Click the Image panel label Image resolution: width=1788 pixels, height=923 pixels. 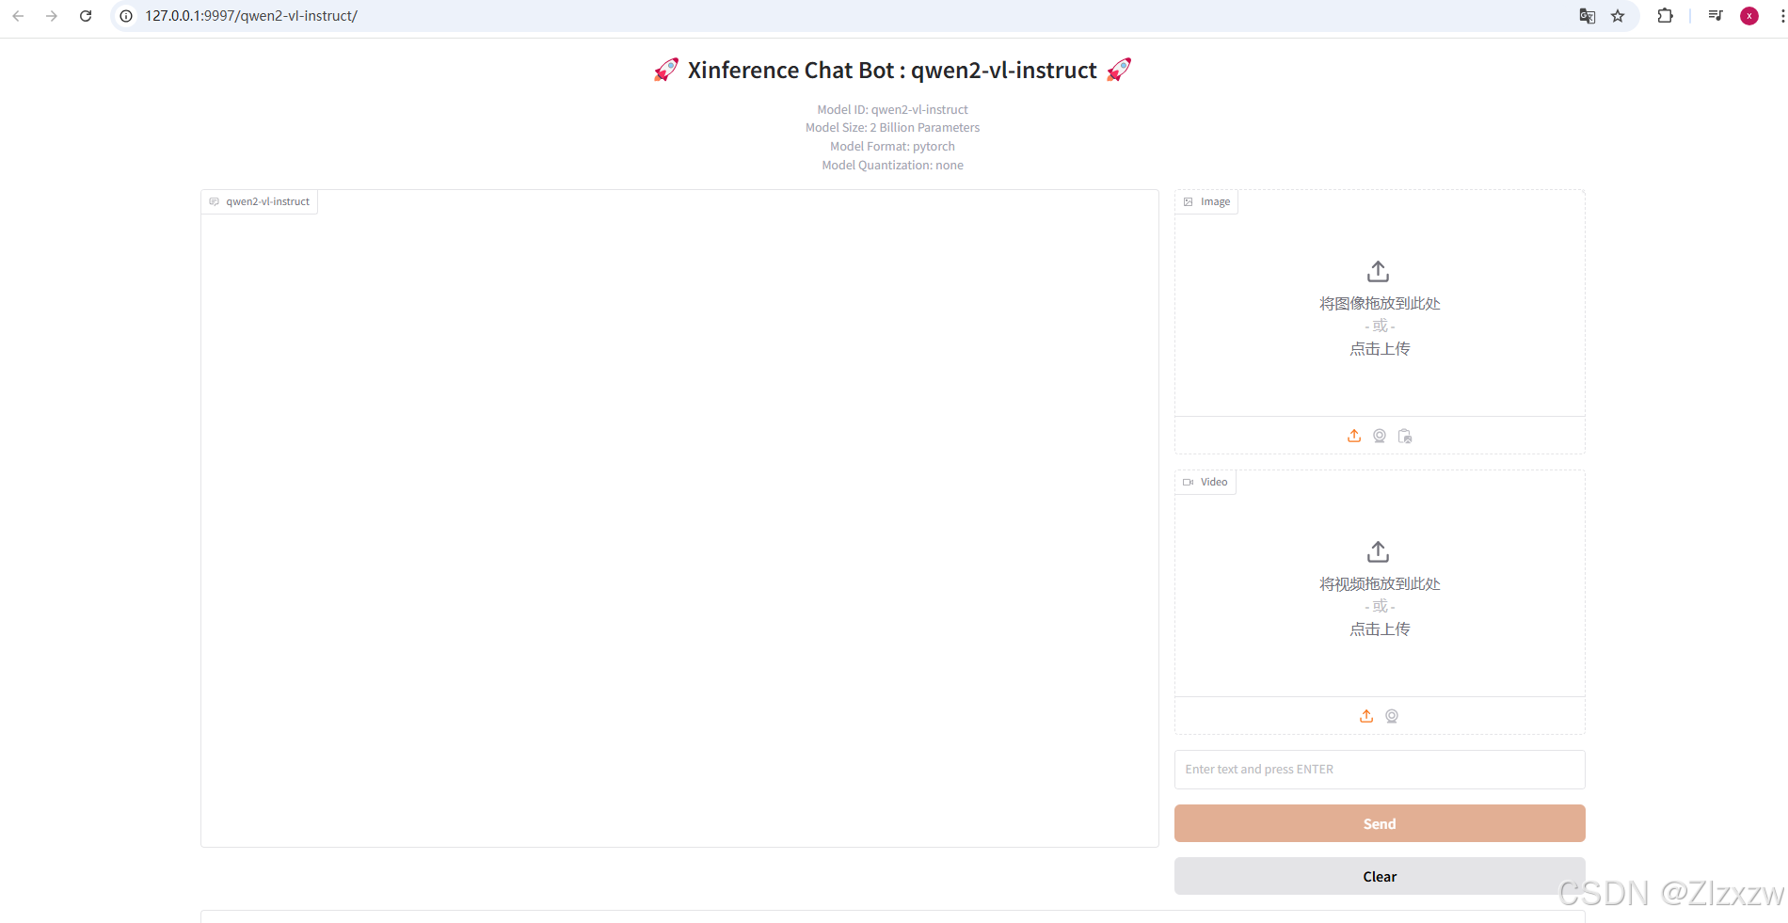click(x=1207, y=201)
